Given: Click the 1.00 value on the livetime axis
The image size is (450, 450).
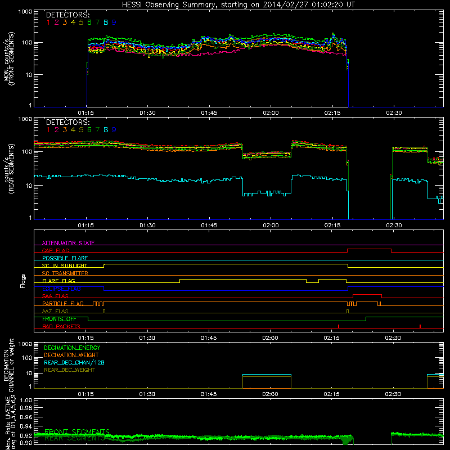Looking at the screenshot, I should 26,400.
